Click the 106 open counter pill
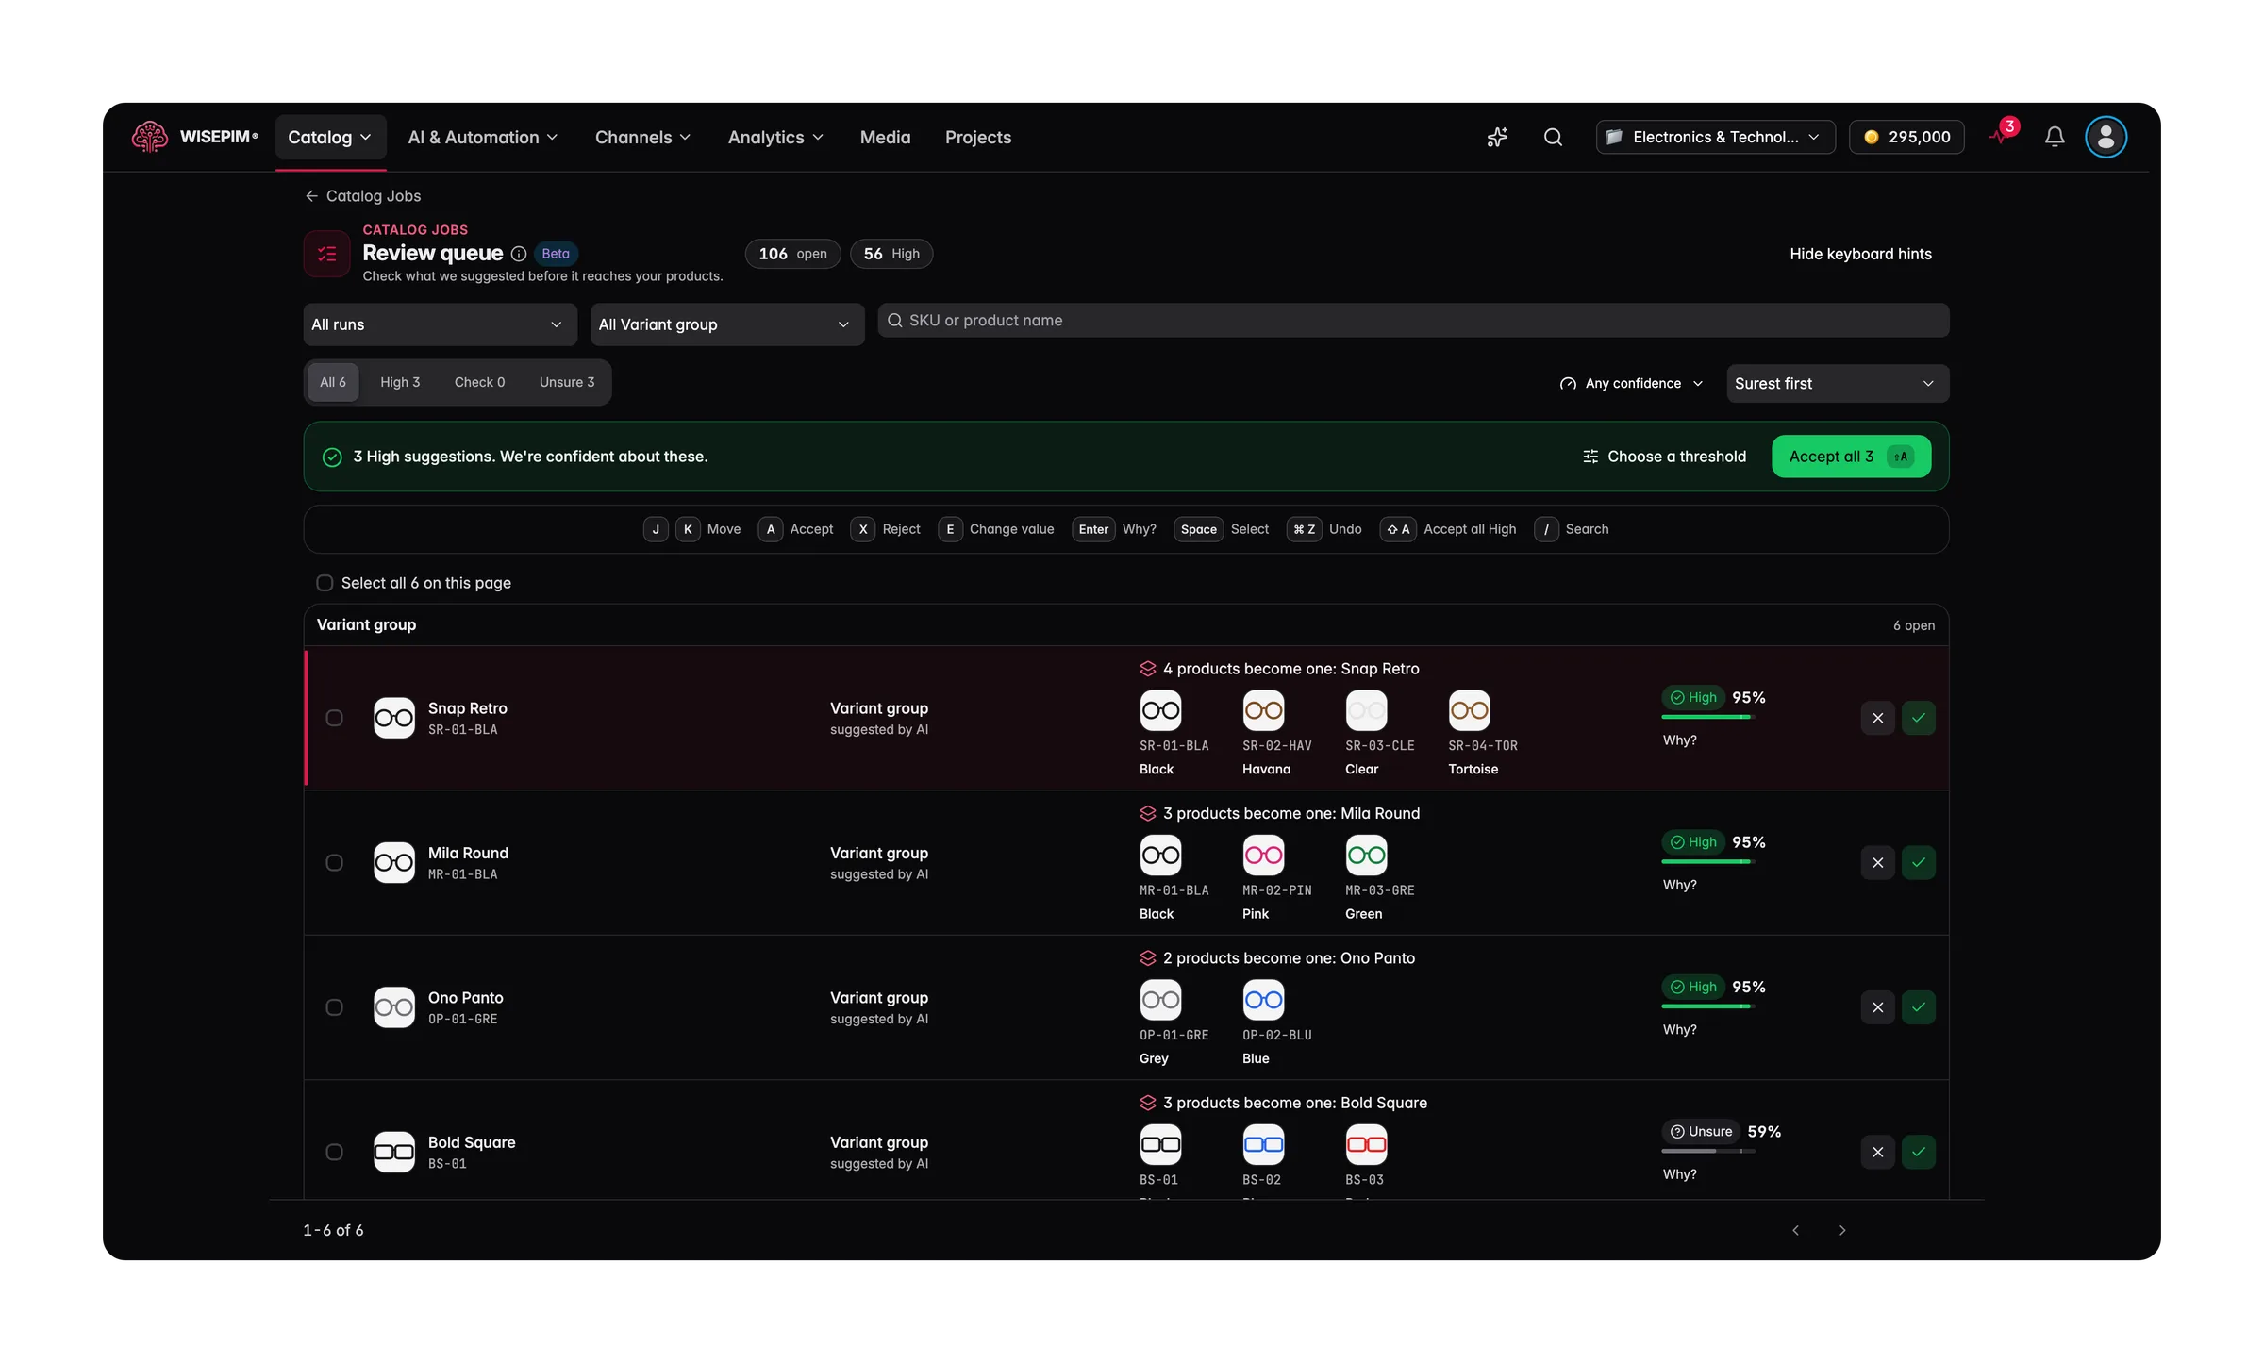The image size is (2264, 1363). click(x=792, y=254)
